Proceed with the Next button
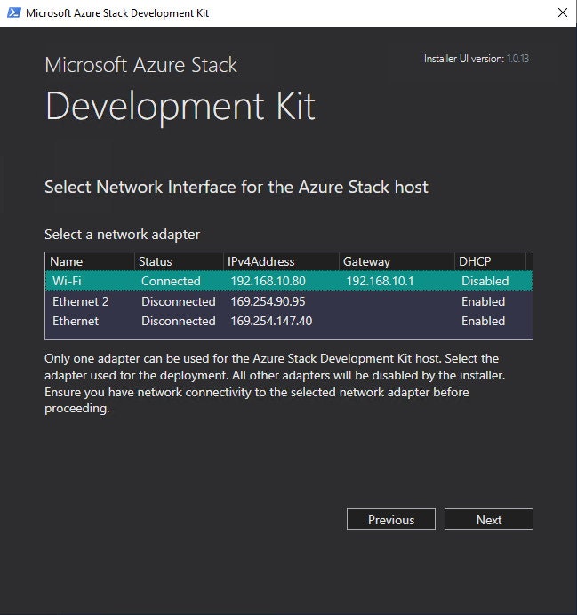Image resolution: width=577 pixels, height=615 pixels. [488, 520]
